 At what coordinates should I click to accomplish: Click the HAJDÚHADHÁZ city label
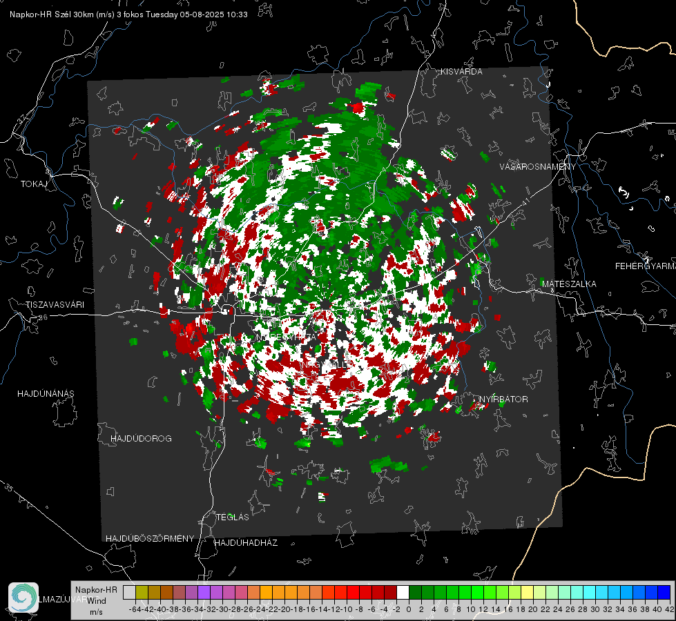pos(246,543)
